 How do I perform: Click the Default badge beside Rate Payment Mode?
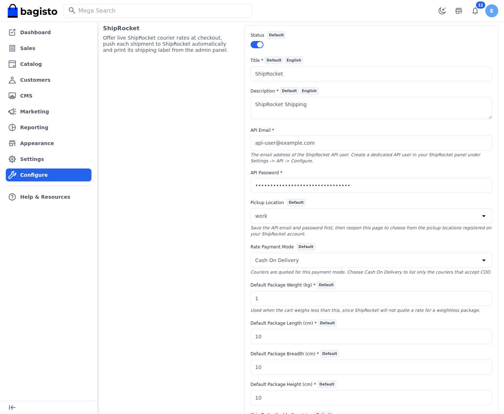tap(306, 247)
